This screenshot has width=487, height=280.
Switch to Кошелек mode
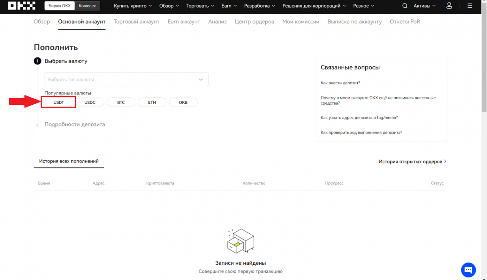coord(87,6)
